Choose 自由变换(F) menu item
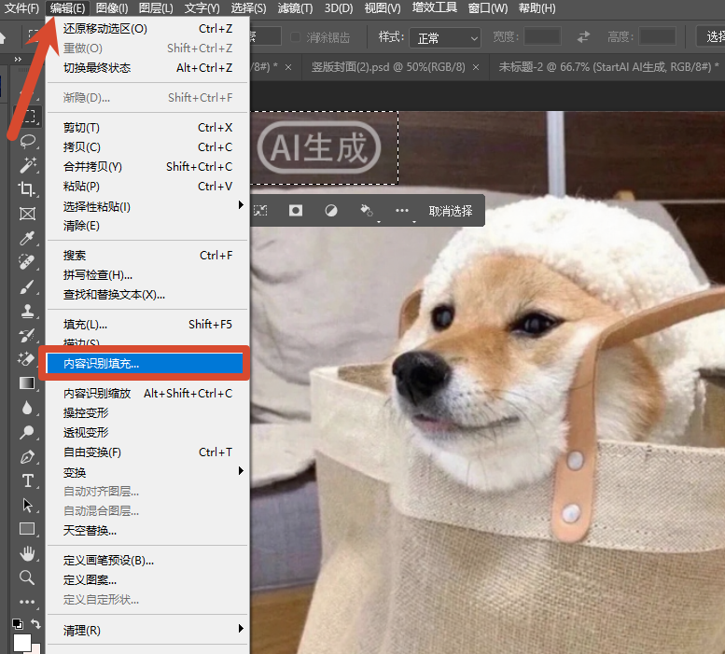The image size is (725, 654). coord(147,452)
